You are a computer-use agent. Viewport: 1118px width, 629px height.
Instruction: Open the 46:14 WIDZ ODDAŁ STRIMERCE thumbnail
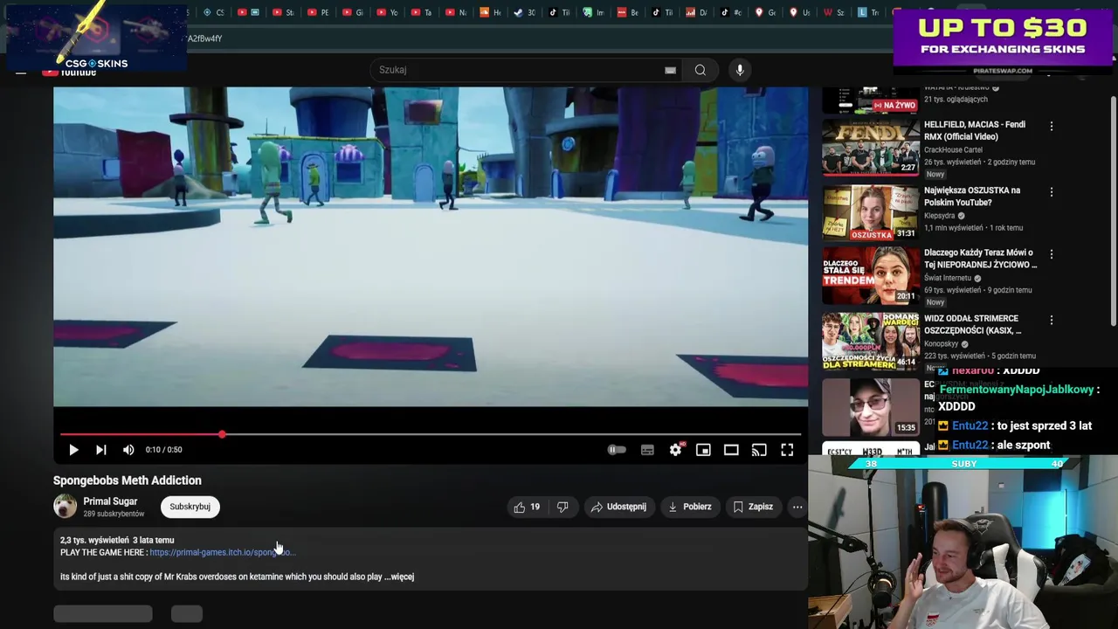871,341
